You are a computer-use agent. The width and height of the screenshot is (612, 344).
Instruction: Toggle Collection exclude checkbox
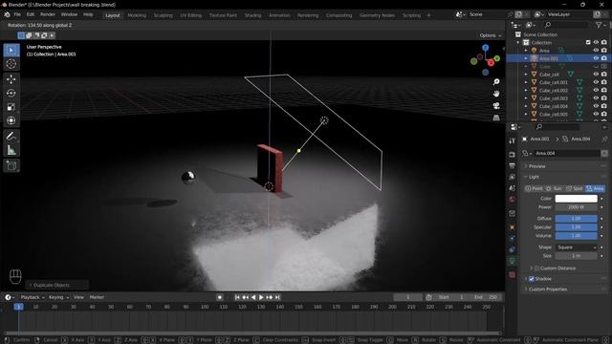pyautogui.click(x=588, y=42)
